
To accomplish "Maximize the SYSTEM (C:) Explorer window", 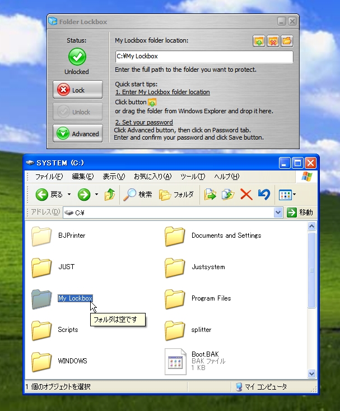I will [297, 163].
